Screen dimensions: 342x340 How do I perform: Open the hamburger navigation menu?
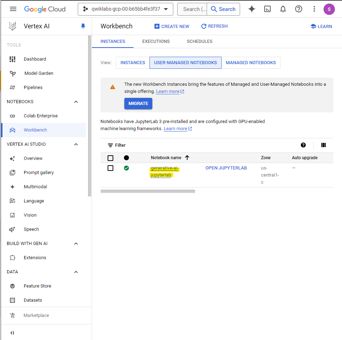[13, 9]
